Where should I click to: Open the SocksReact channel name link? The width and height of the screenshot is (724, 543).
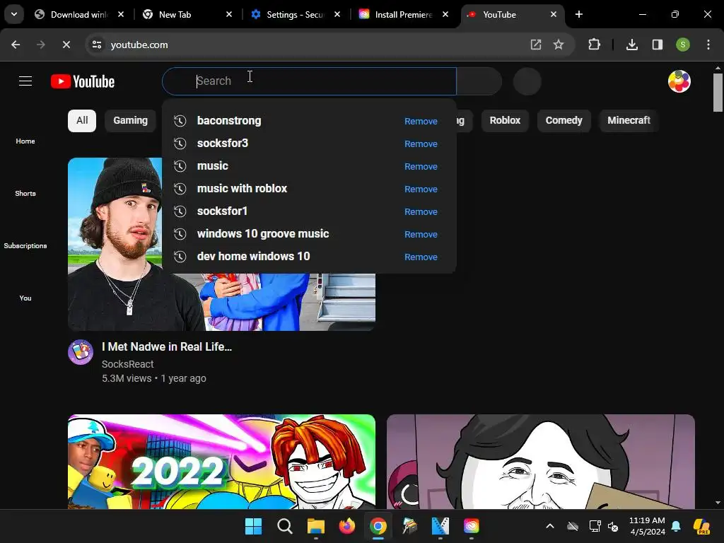tap(127, 364)
